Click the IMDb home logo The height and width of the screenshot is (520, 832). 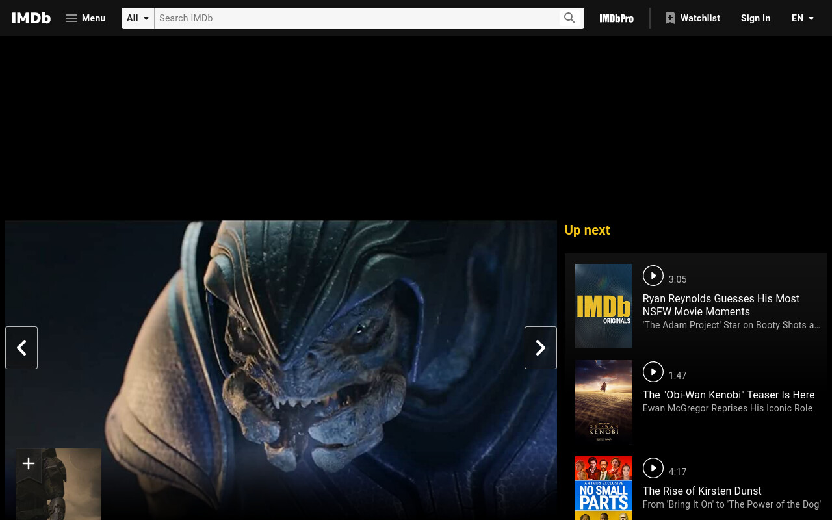(31, 18)
